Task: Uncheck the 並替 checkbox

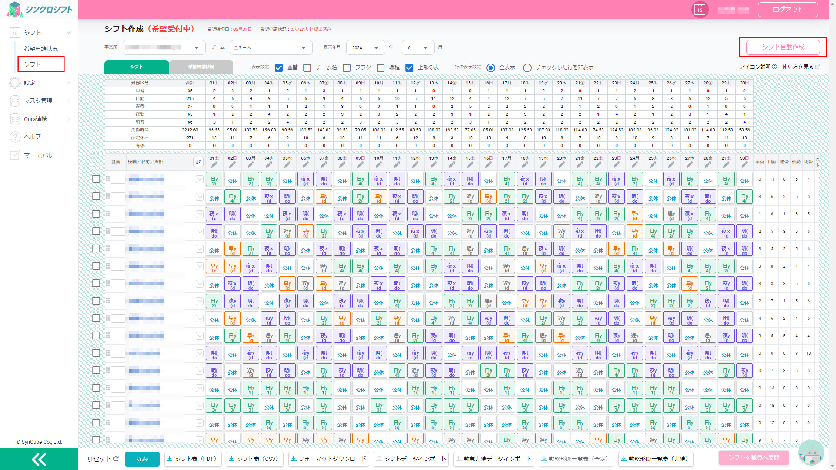Action: (x=279, y=67)
